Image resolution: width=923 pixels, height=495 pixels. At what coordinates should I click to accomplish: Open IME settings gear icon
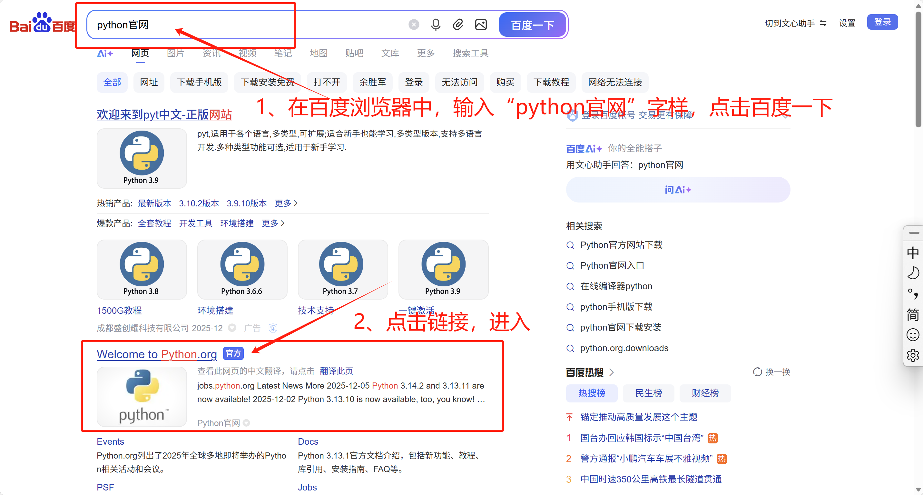pyautogui.click(x=912, y=355)
